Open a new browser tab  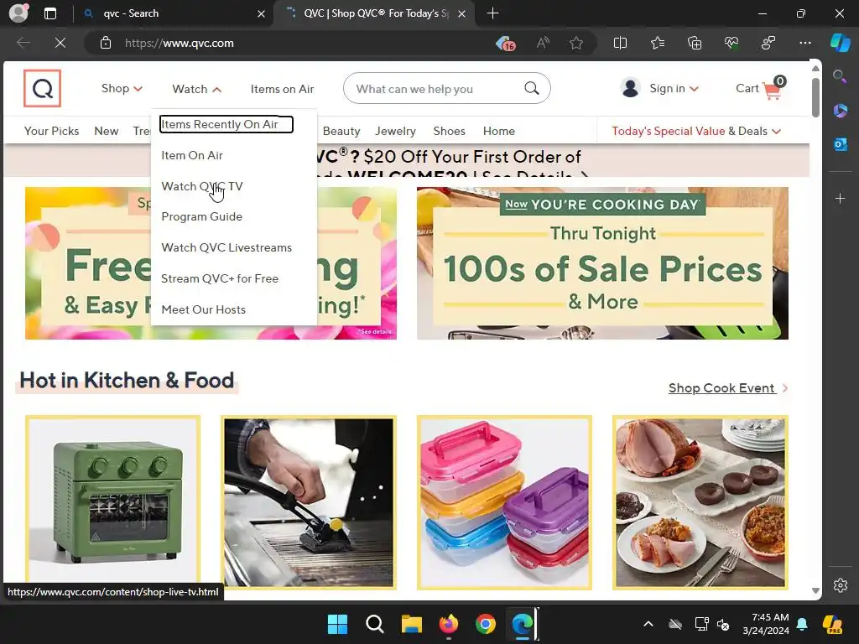point(492,13)
